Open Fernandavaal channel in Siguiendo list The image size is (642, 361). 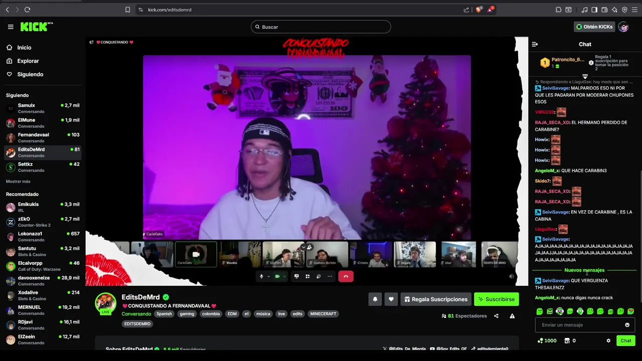(43, 137)
